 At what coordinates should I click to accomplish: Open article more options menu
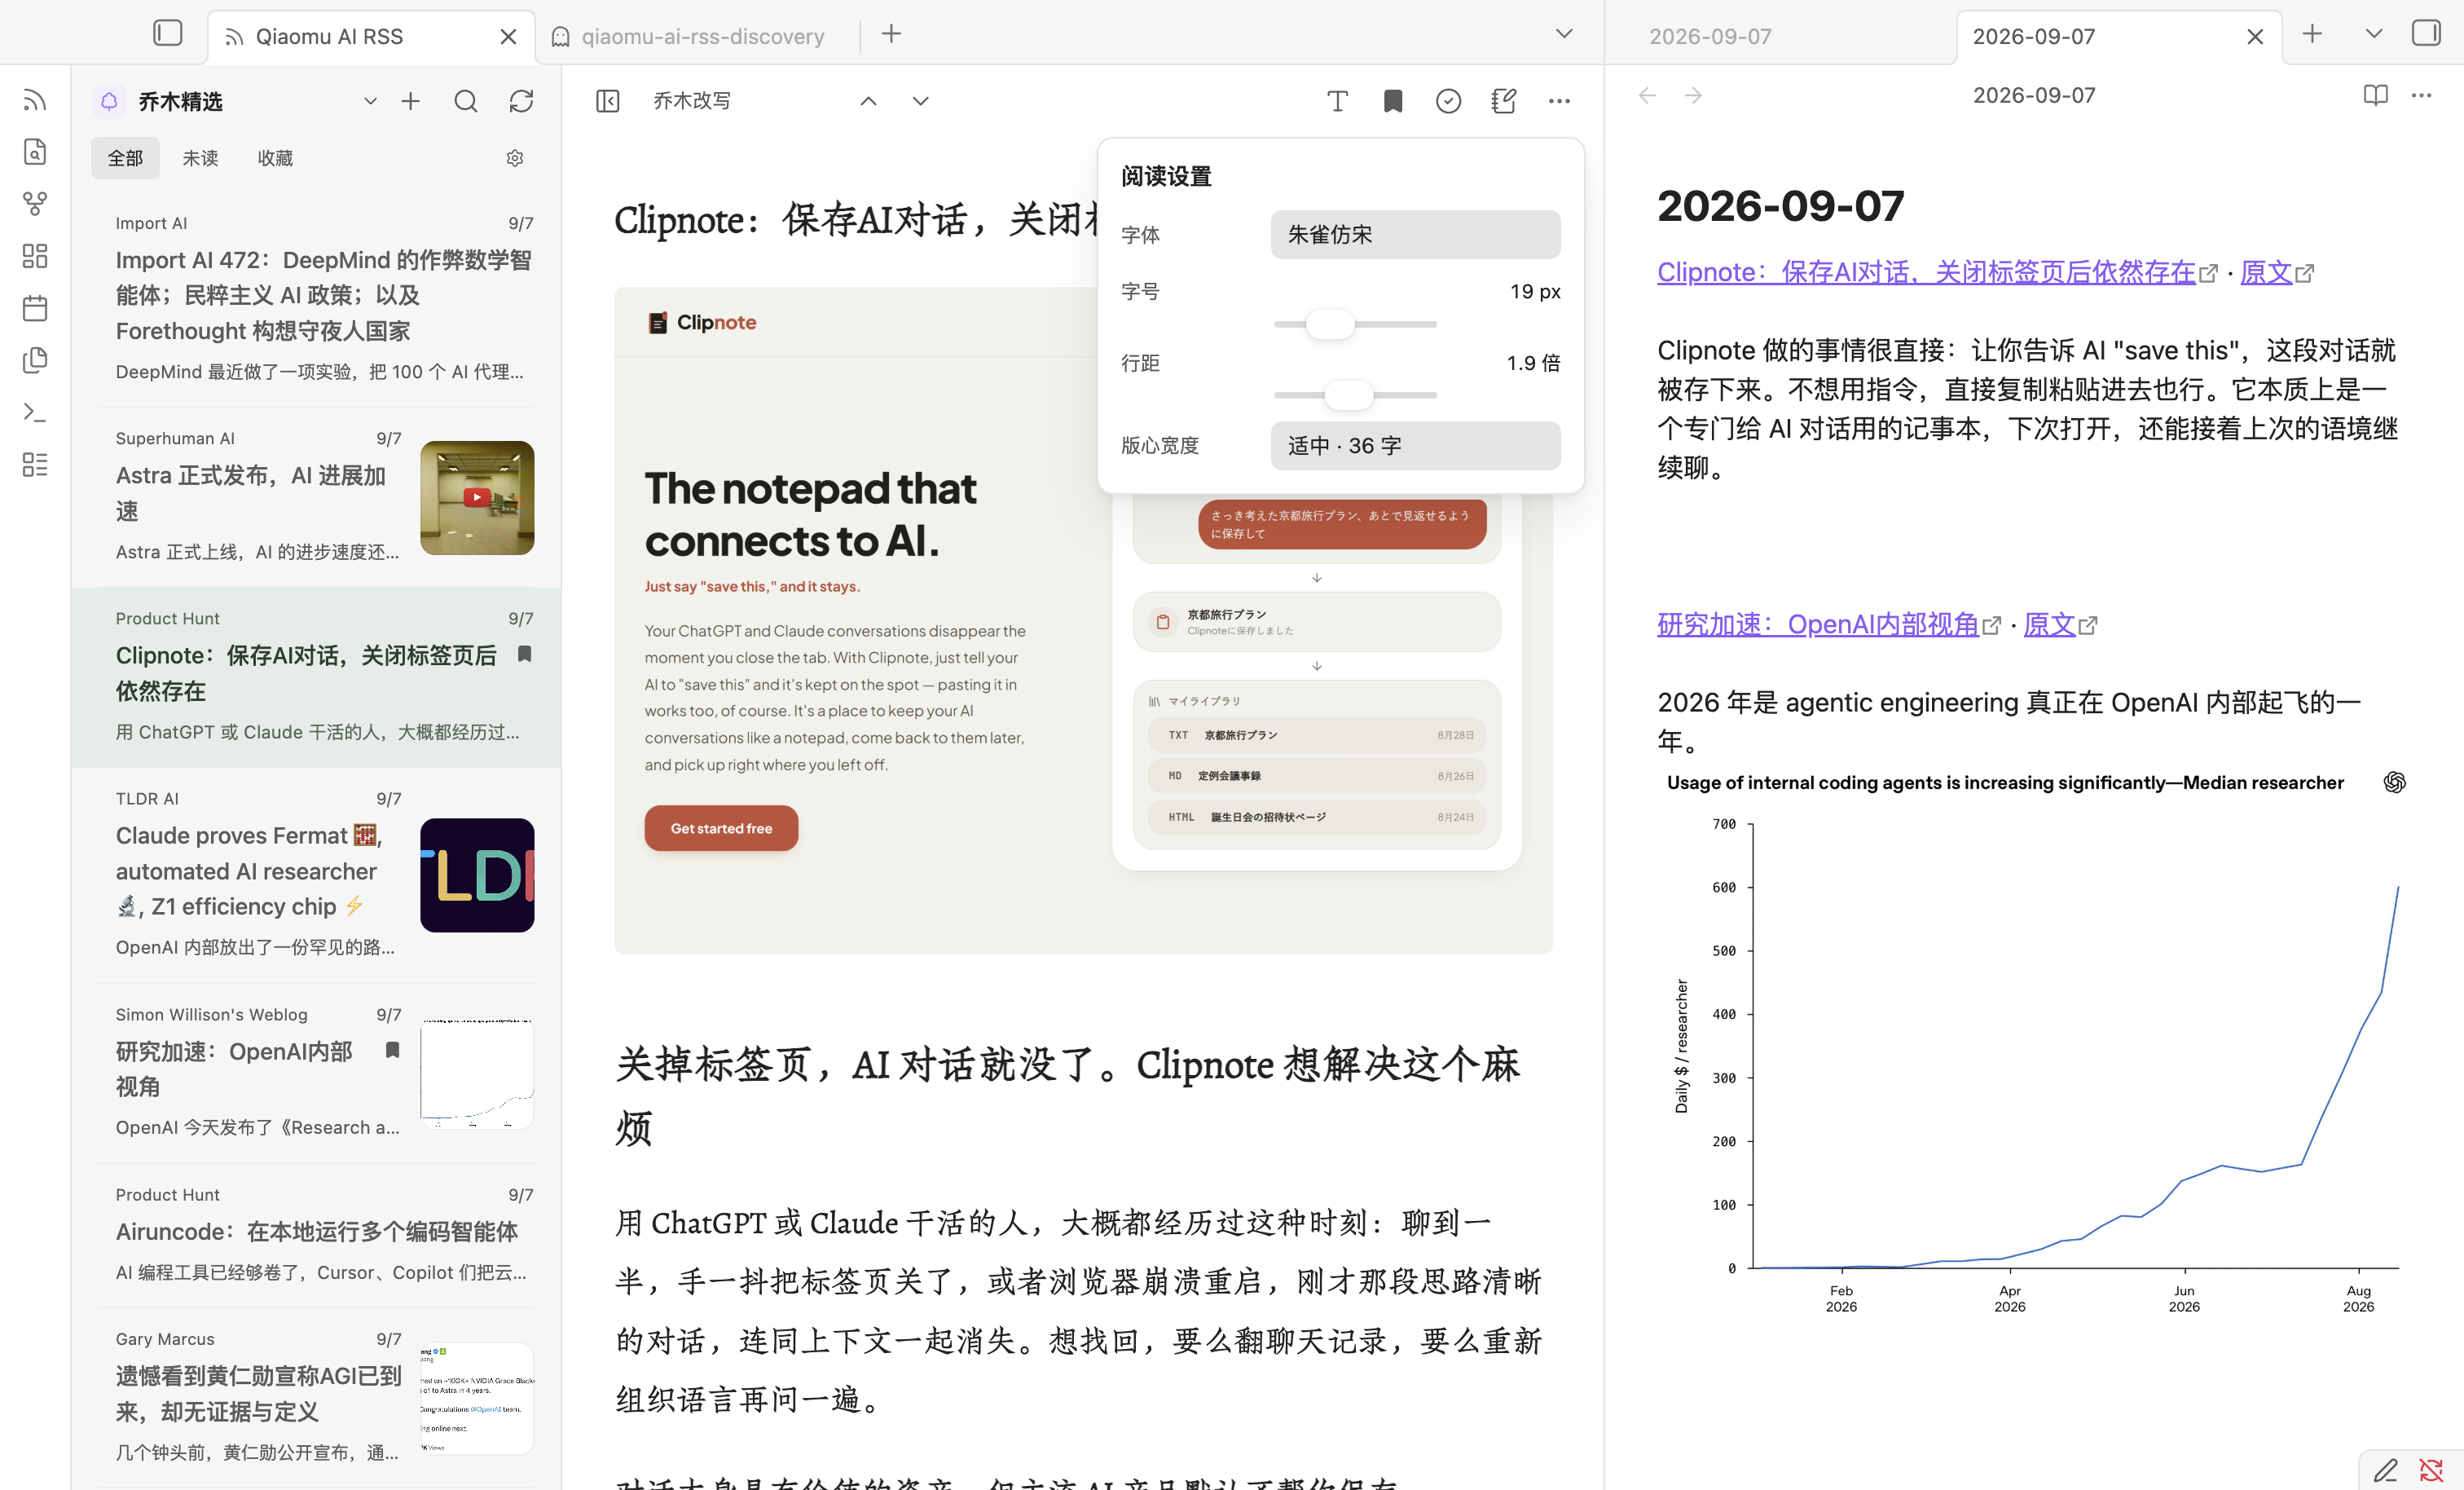1559,101
